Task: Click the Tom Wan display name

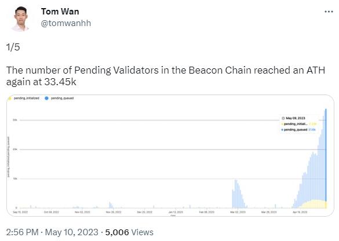Action: (60, 12)
